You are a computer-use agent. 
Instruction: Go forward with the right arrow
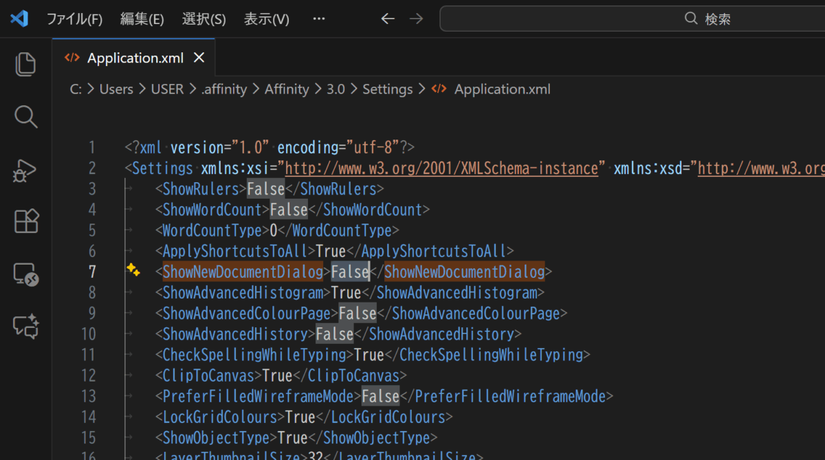[416, 19]
